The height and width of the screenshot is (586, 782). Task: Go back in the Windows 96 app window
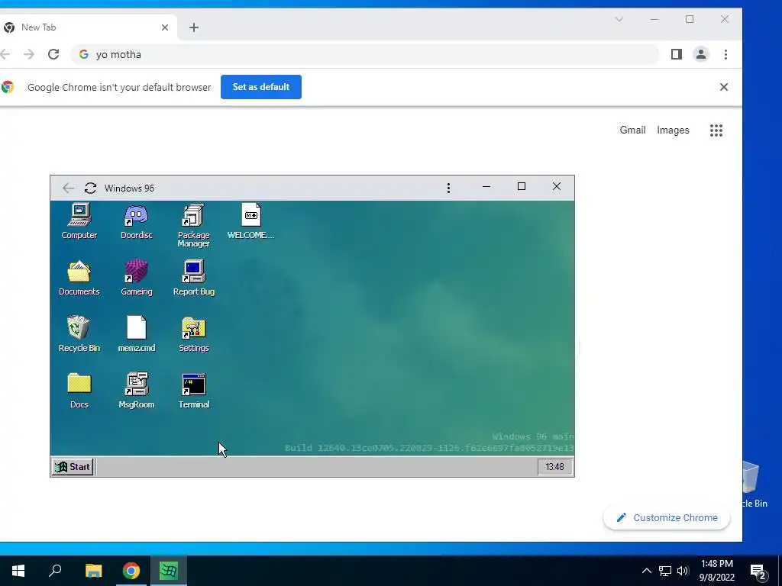tap(68, 188)
